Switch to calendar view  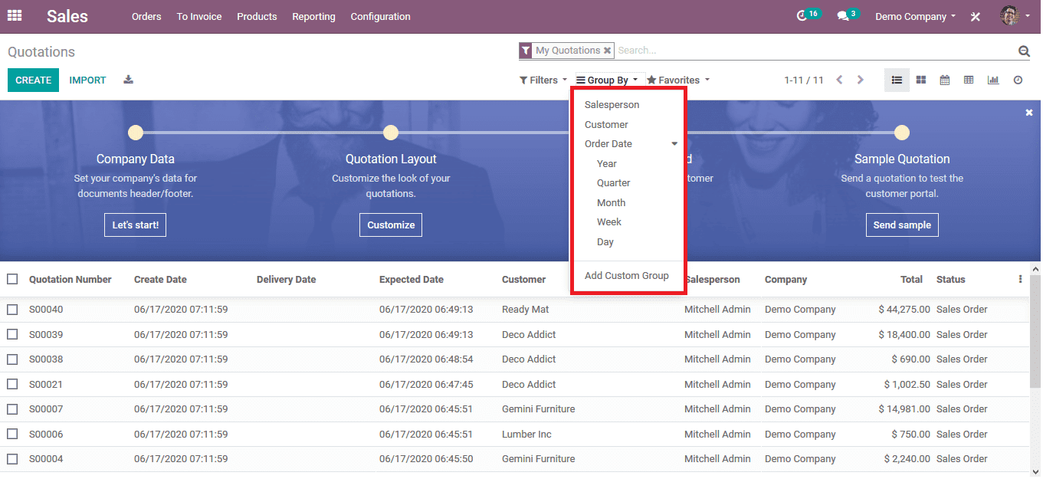click(945, 80)
